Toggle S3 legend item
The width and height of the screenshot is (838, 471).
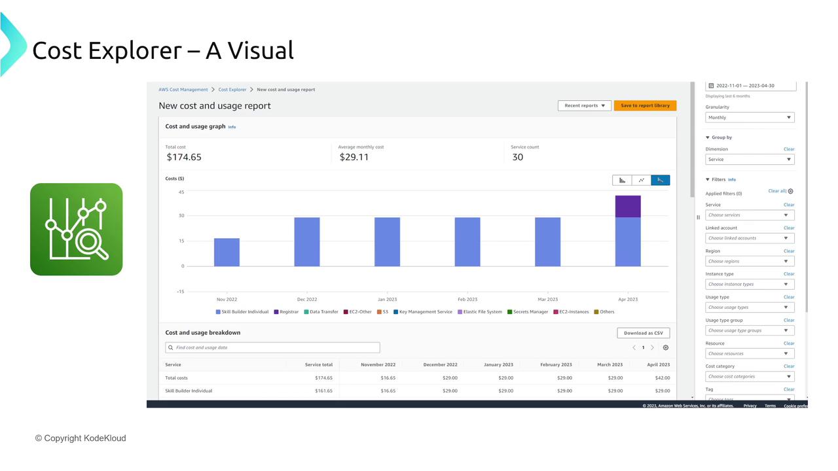tap(382, 312)
